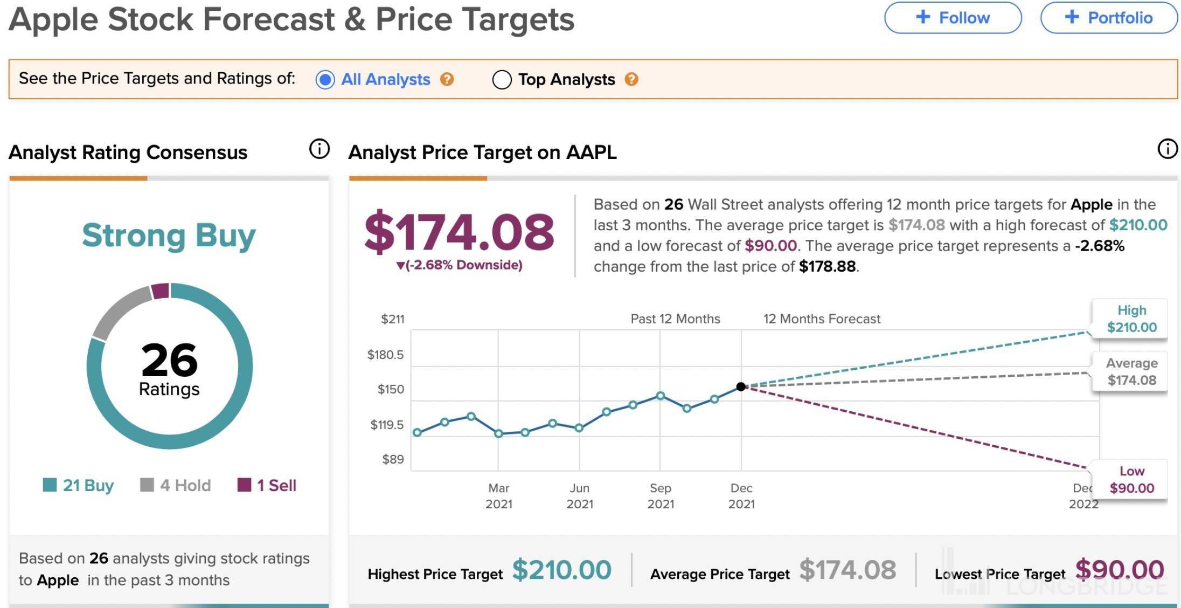
Task: Open Analyst Rating Consensus info icon
Action: (319, 149)
